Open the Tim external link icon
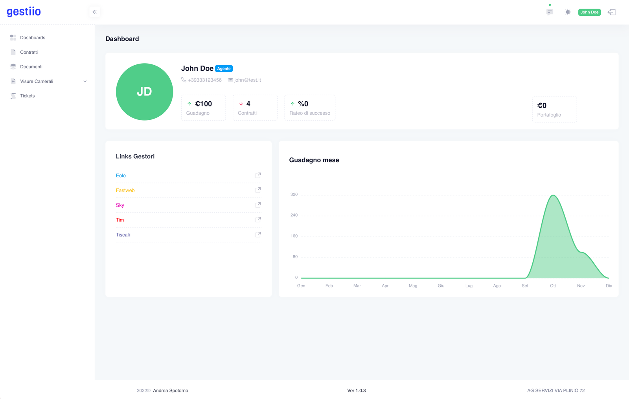 point(258,220)
